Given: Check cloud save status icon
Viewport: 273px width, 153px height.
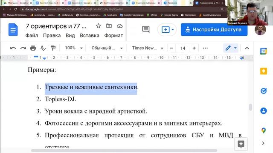Looking at the screenshot, I should pyautogui.click(x=119, y=26).
